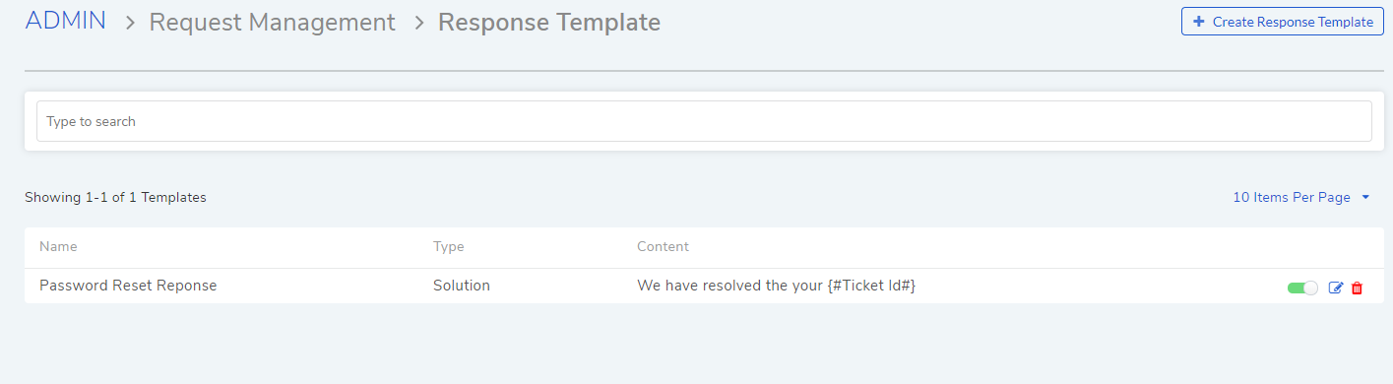Open the Password Reset Reponse row name
Screen dimensions: 1393x384
(128, 286)
